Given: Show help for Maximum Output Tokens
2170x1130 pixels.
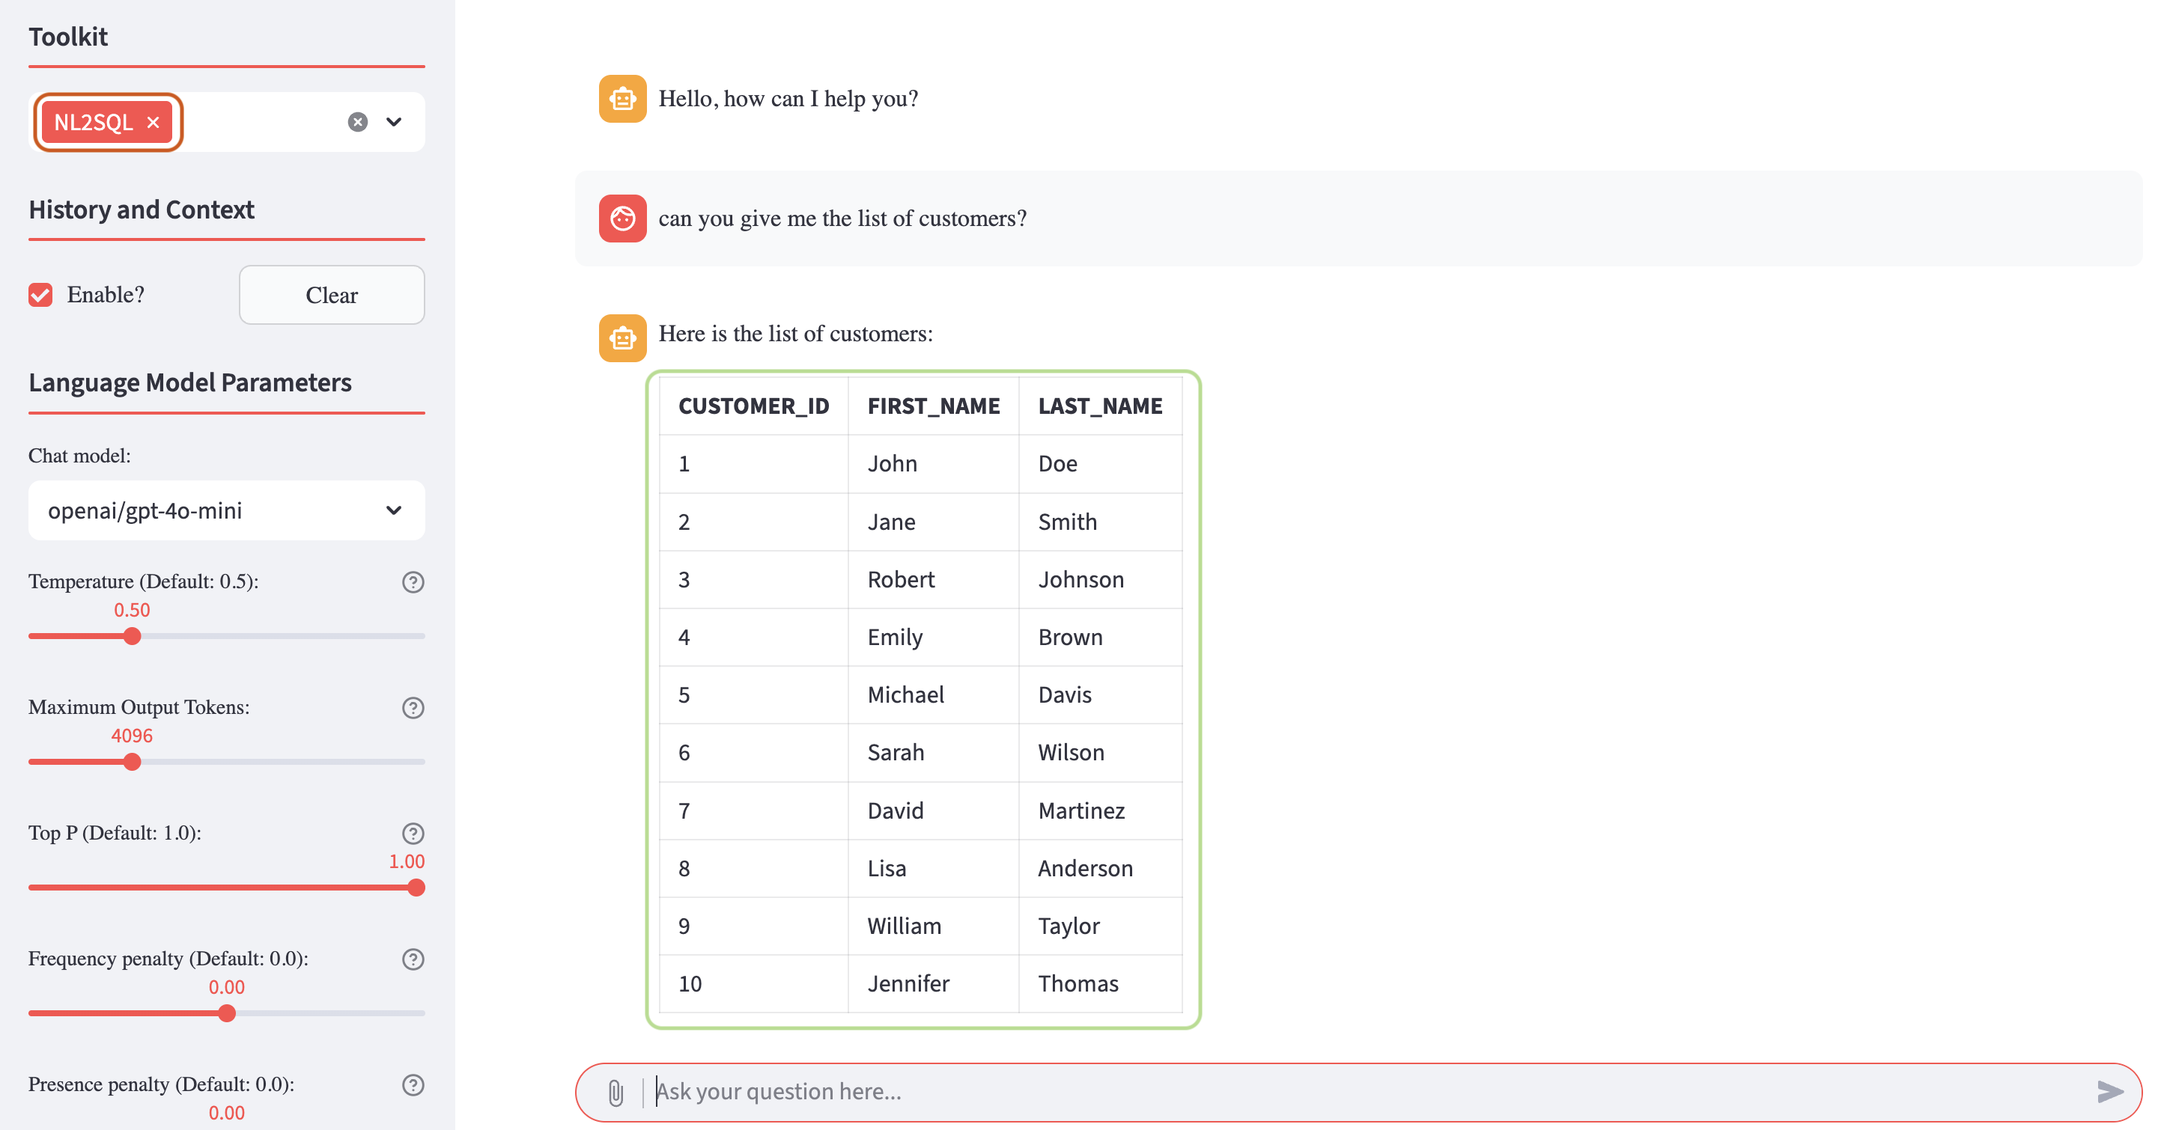Looking at the screenshot, I should pyautogui.click(x=413, y=708).
